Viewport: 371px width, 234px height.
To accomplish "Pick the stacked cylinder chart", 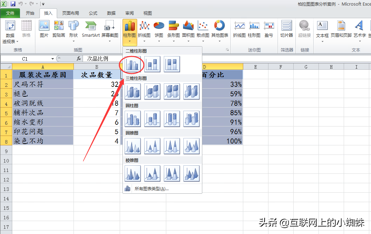I will pyautogui.click(x=152, y=119).
